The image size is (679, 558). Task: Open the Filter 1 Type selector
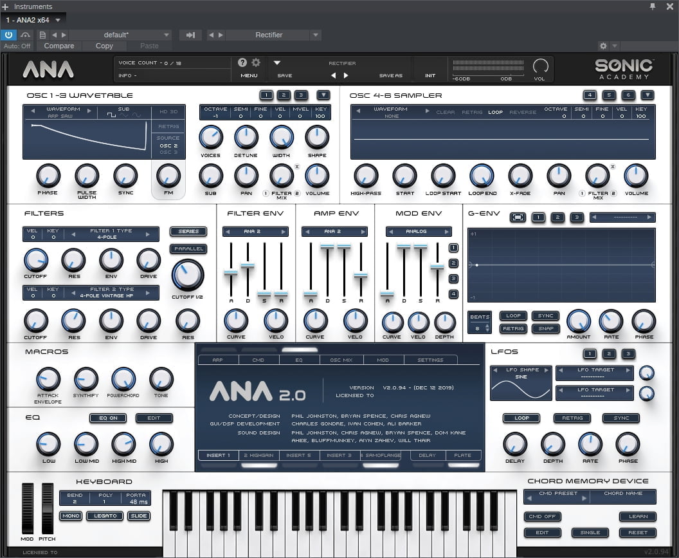[x=112, y=234]
